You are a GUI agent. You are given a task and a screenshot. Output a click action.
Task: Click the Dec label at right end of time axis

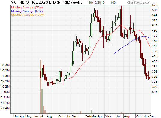pos(153,116)
